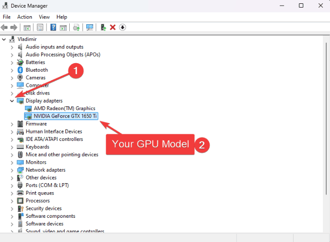Click the red X Uninstall device icon

[x=112, y=28]
